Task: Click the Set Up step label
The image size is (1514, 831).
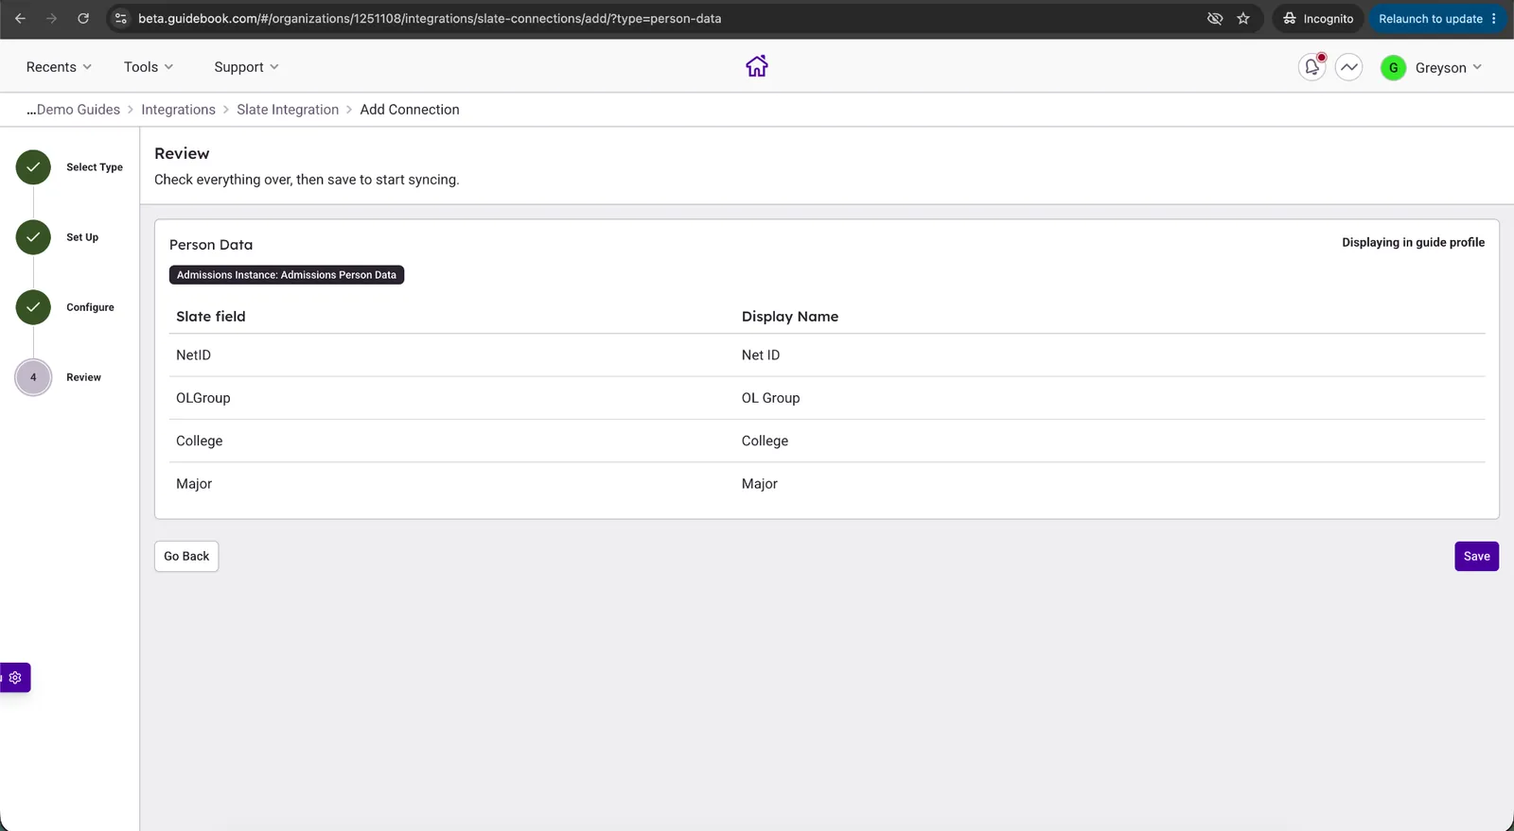Action: 82,237
